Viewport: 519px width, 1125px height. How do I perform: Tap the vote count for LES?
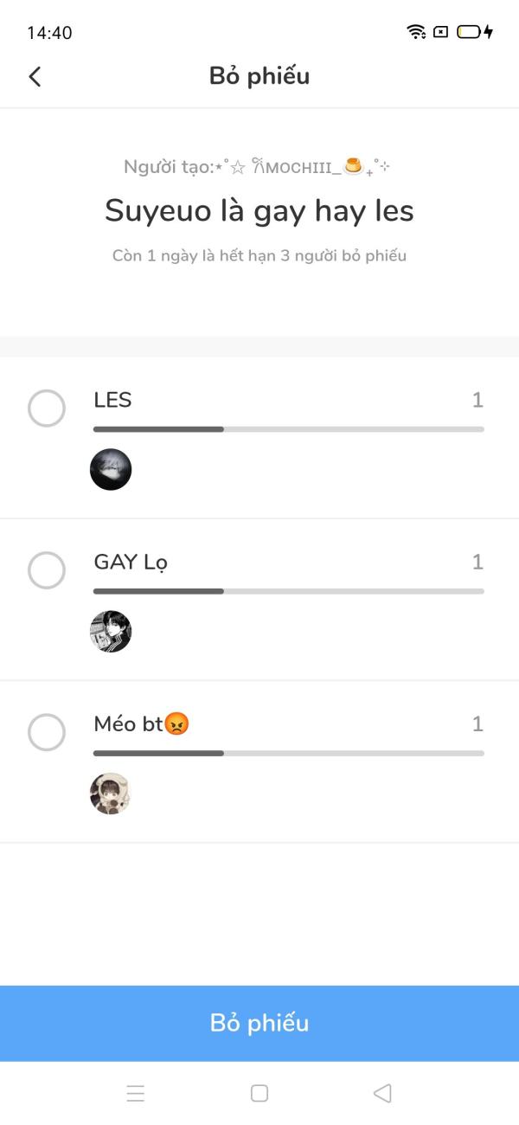(477, 400)
